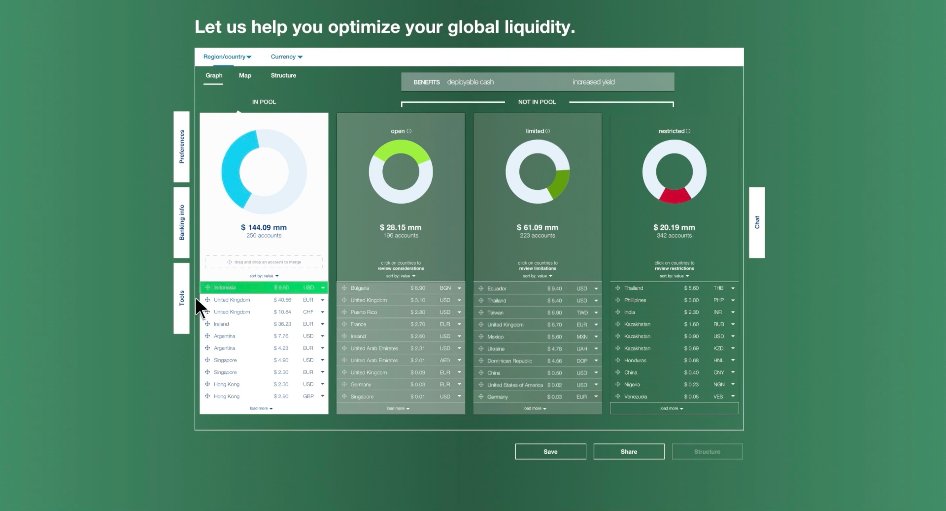Click the Save button

551,452
